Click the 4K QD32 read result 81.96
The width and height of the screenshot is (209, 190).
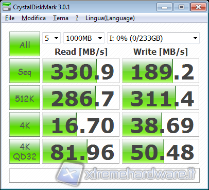tap(81, 151)
